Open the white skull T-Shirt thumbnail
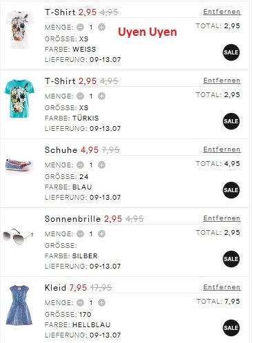The height and width of the screenshot is (343, 253). [x=19, y=30]
